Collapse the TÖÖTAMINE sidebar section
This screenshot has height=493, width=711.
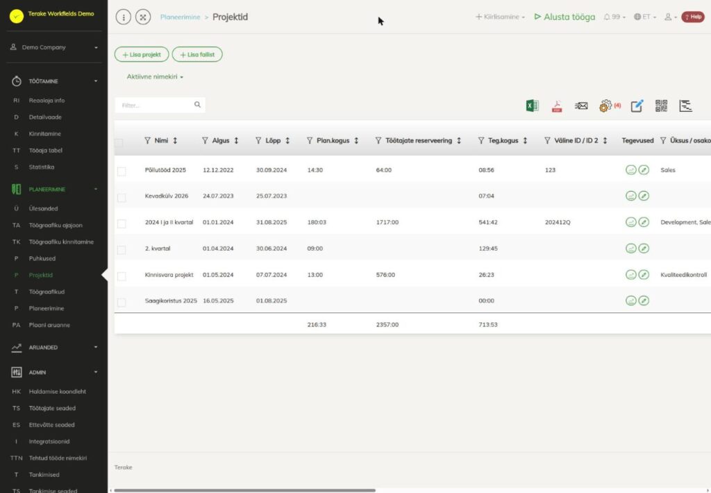[x=54, y=81]
